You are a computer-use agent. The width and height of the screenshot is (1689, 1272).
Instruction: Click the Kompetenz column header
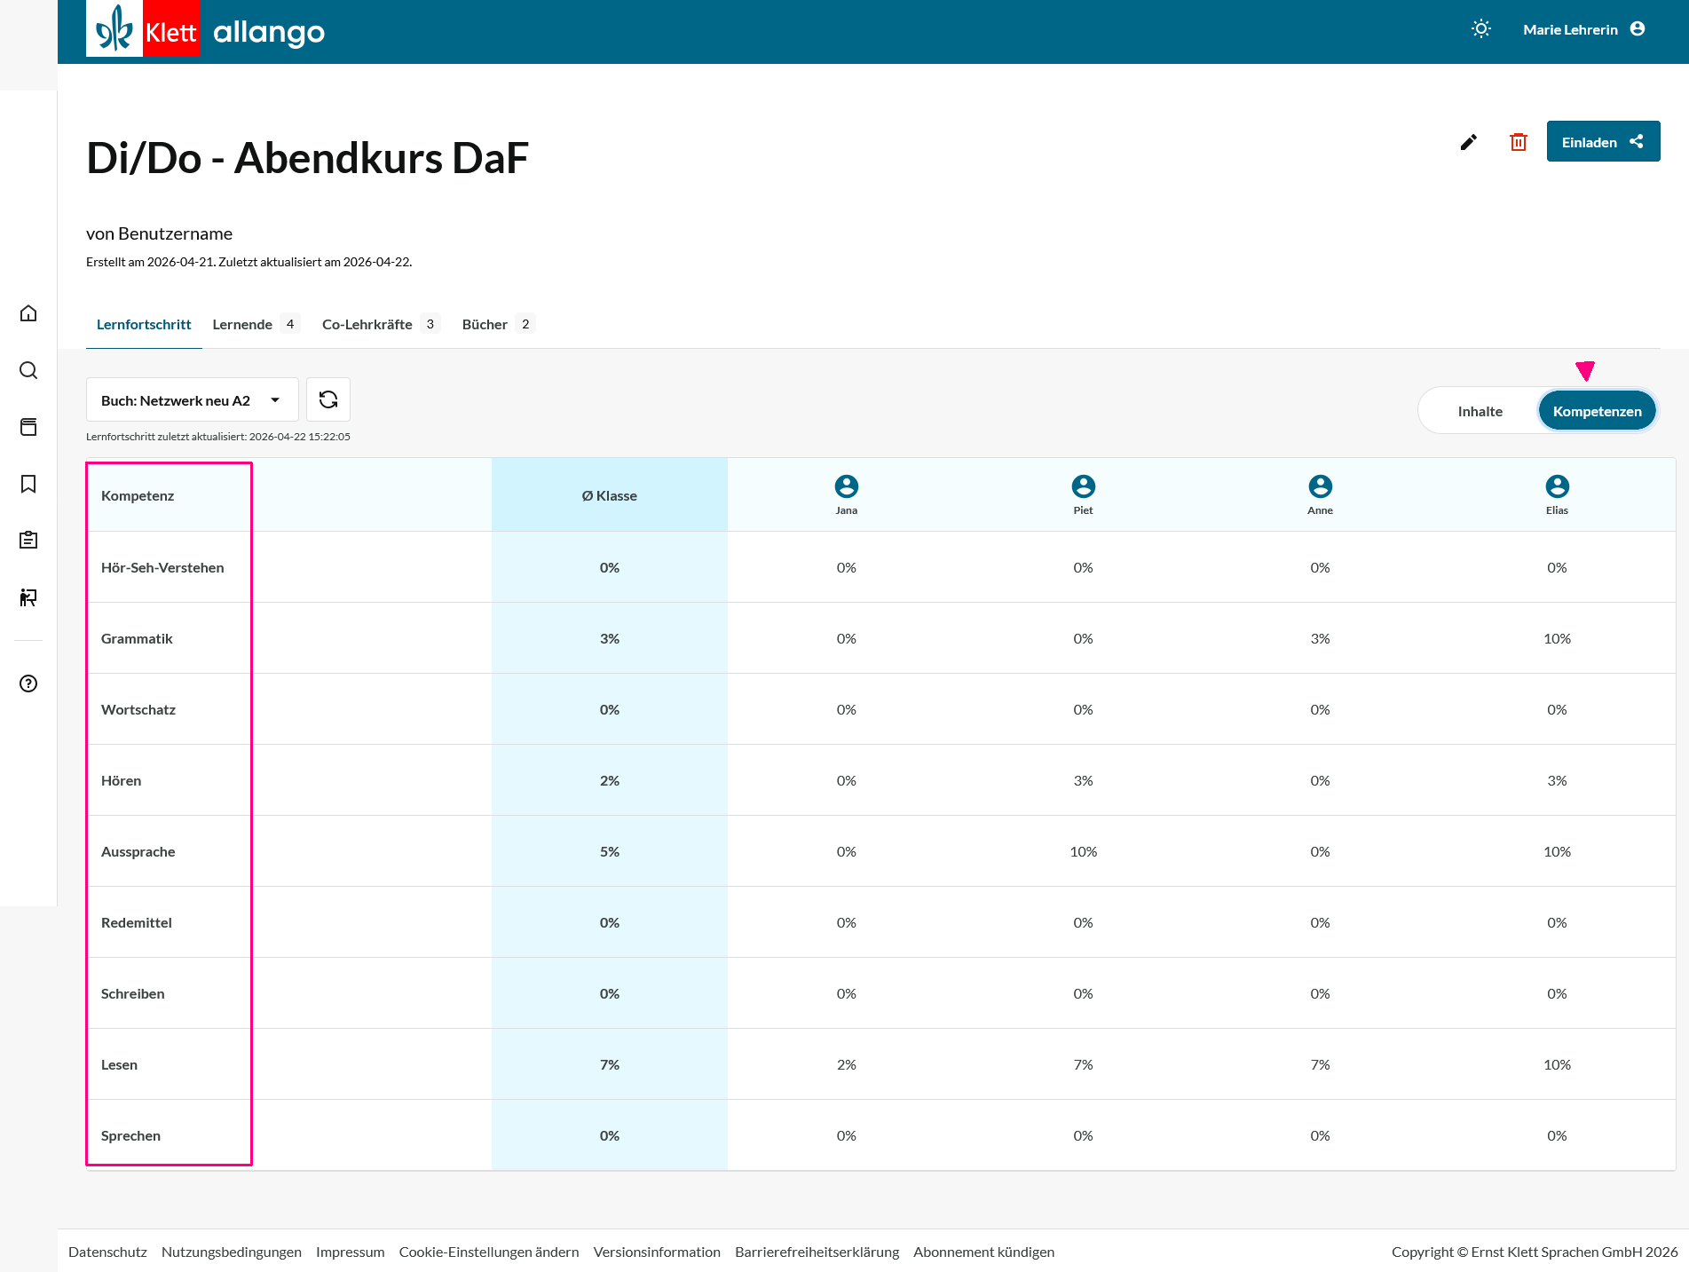(x=138, y=495)
